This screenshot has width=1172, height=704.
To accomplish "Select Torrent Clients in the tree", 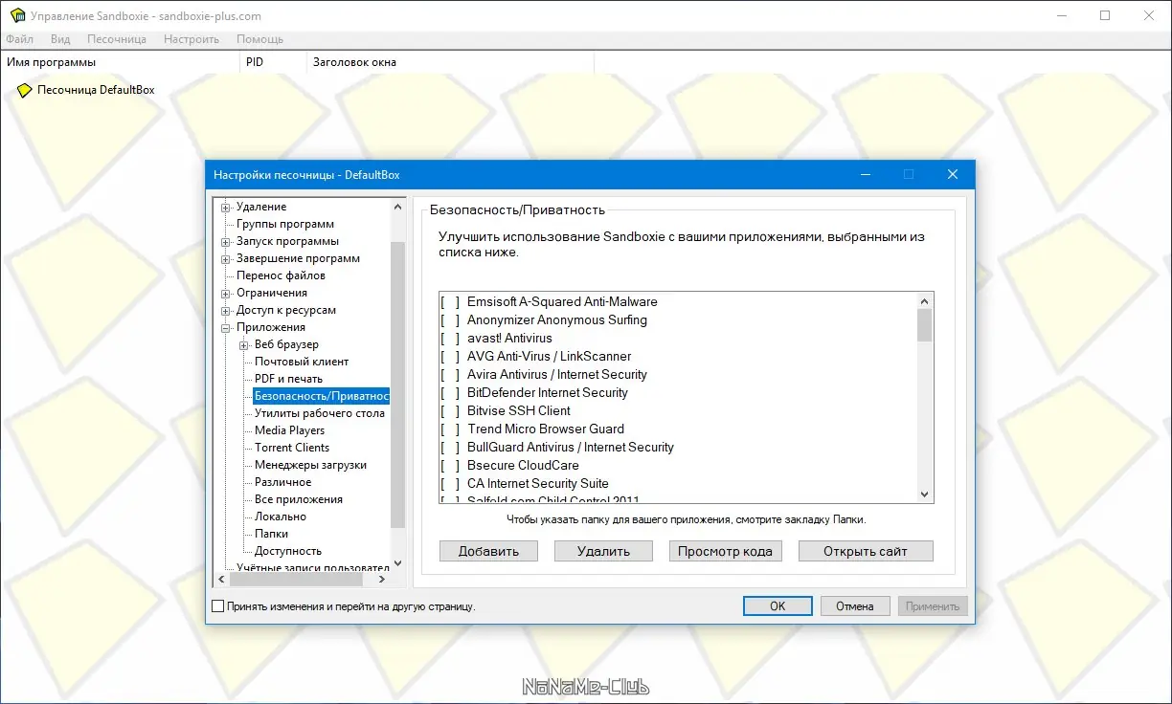I will 292,448.
